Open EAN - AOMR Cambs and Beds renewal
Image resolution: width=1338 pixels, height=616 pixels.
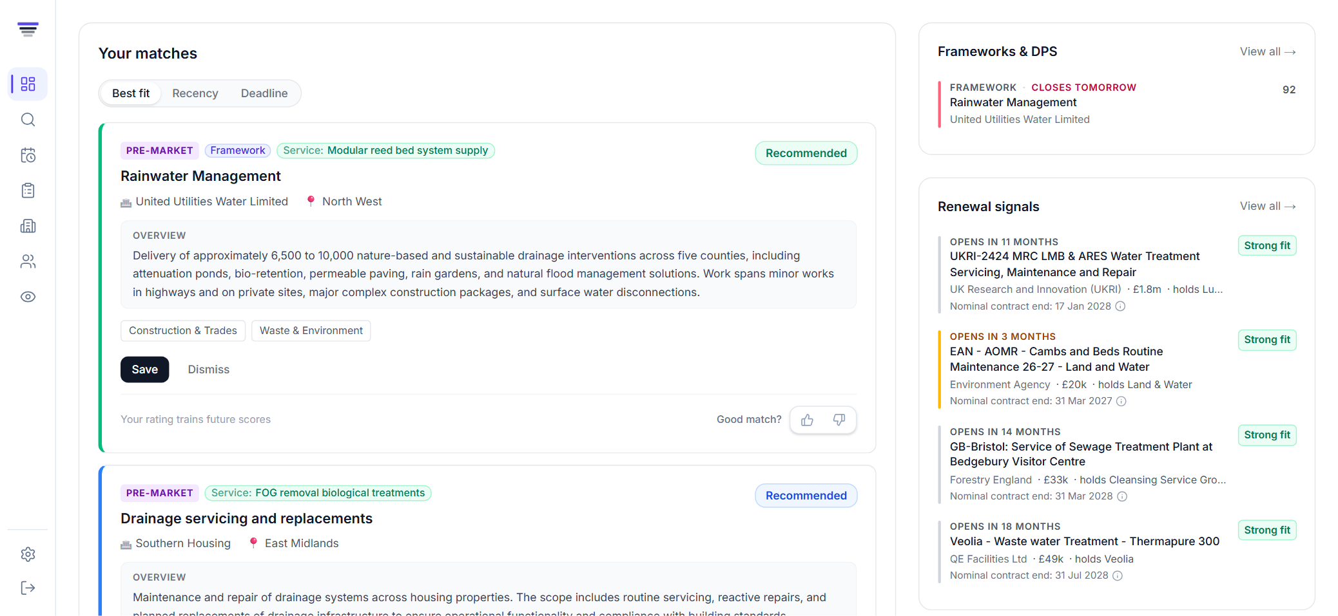(1056, 359)
